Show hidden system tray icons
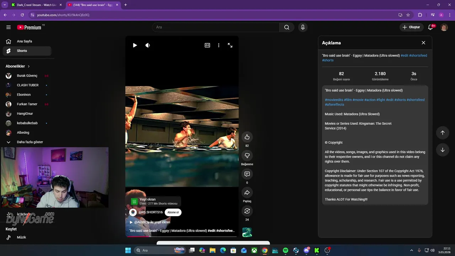 click(412, 250)
